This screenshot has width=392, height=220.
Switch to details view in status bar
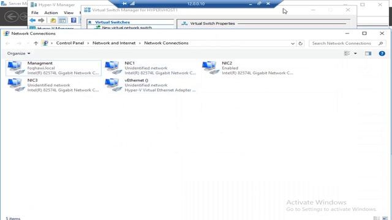[377, 218]
